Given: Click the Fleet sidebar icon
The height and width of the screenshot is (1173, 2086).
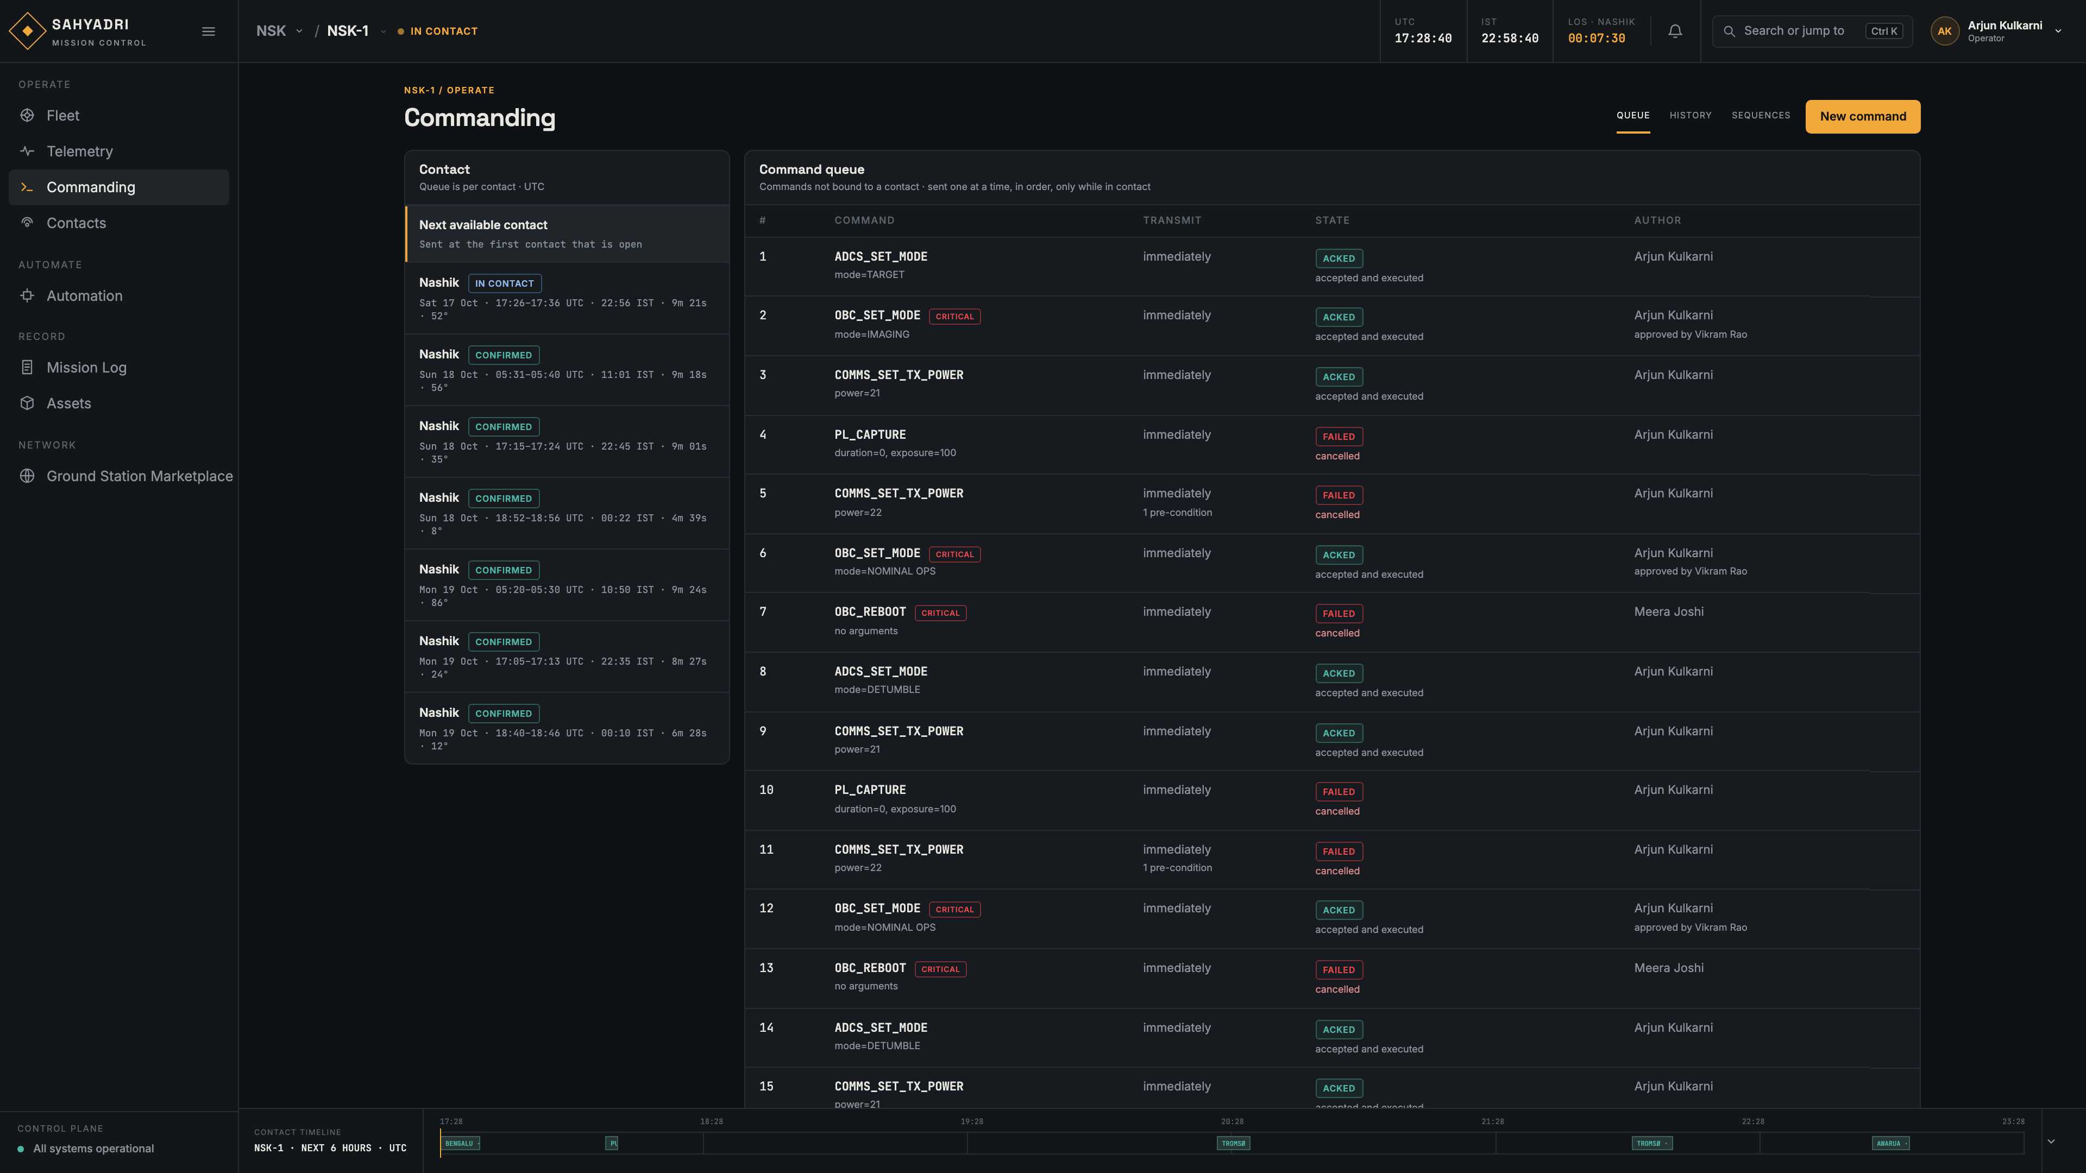Looking at the screenshot, I should click(x=28, y=116).
